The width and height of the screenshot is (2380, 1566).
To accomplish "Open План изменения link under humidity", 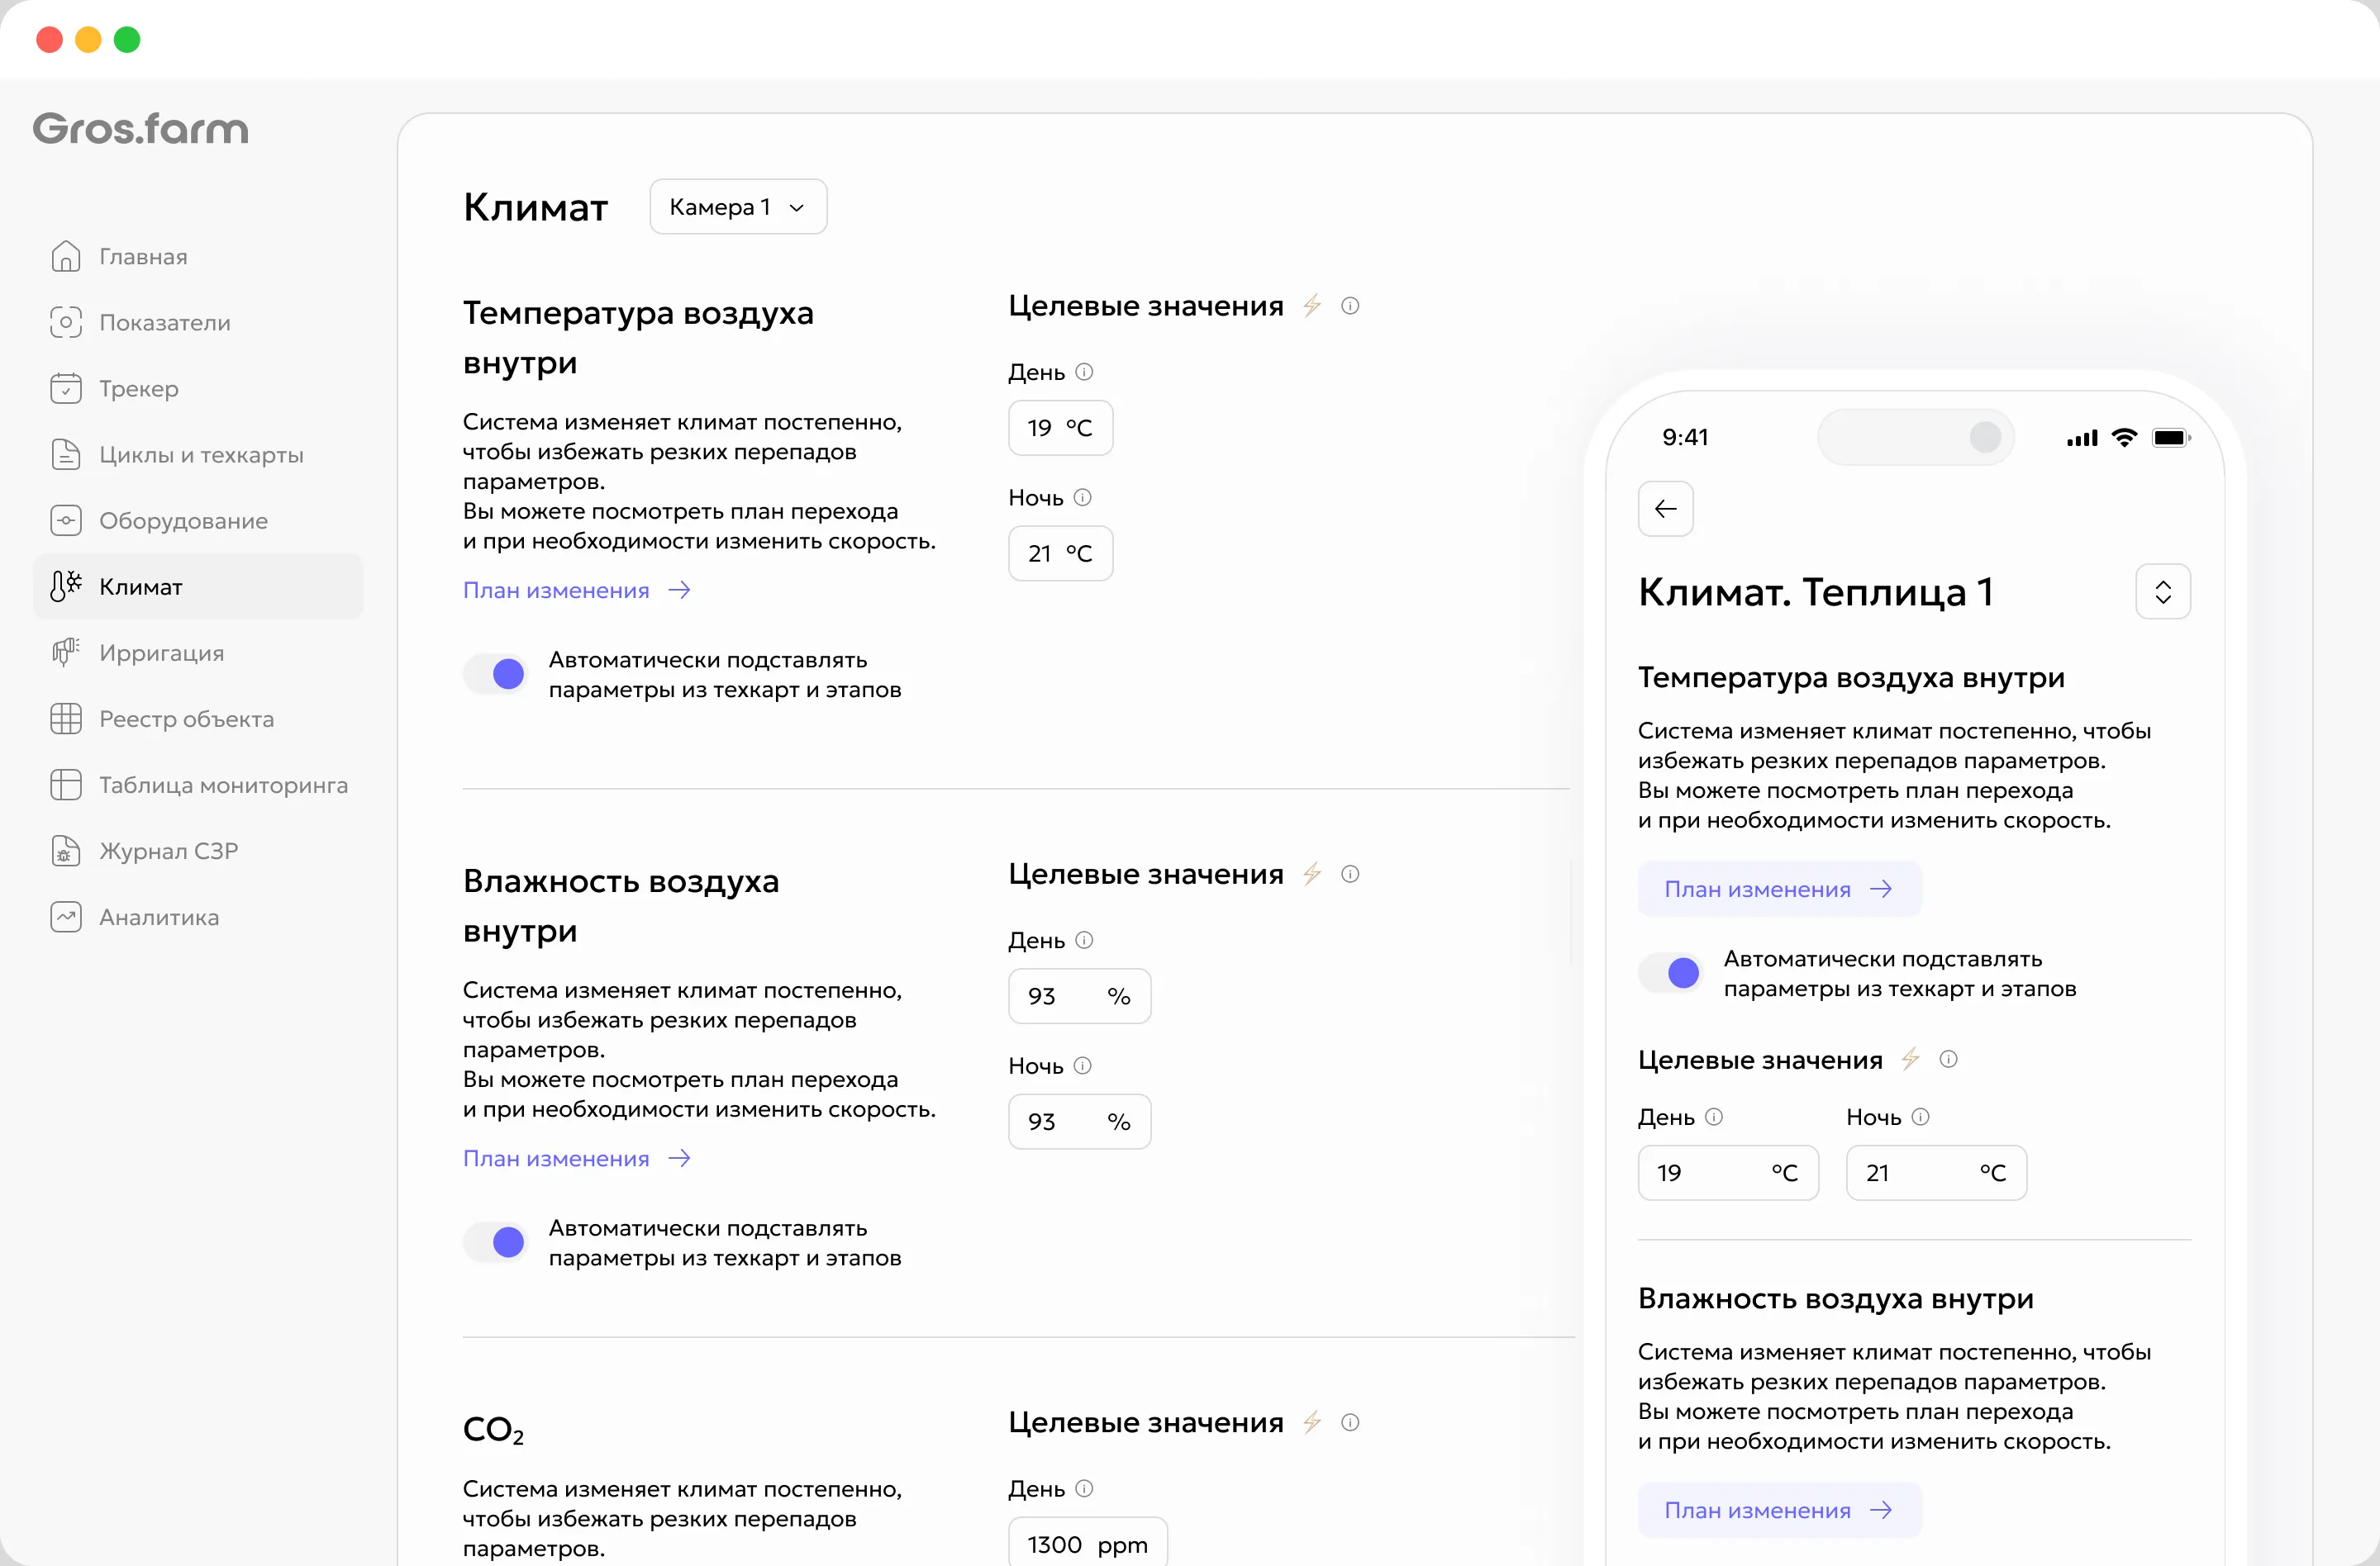I will click(577, 1158).
